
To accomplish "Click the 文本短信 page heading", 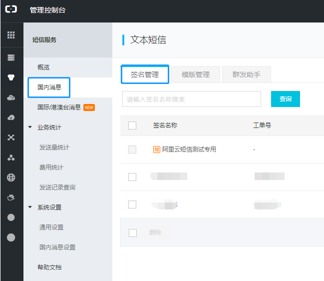I will pos(148,39).
